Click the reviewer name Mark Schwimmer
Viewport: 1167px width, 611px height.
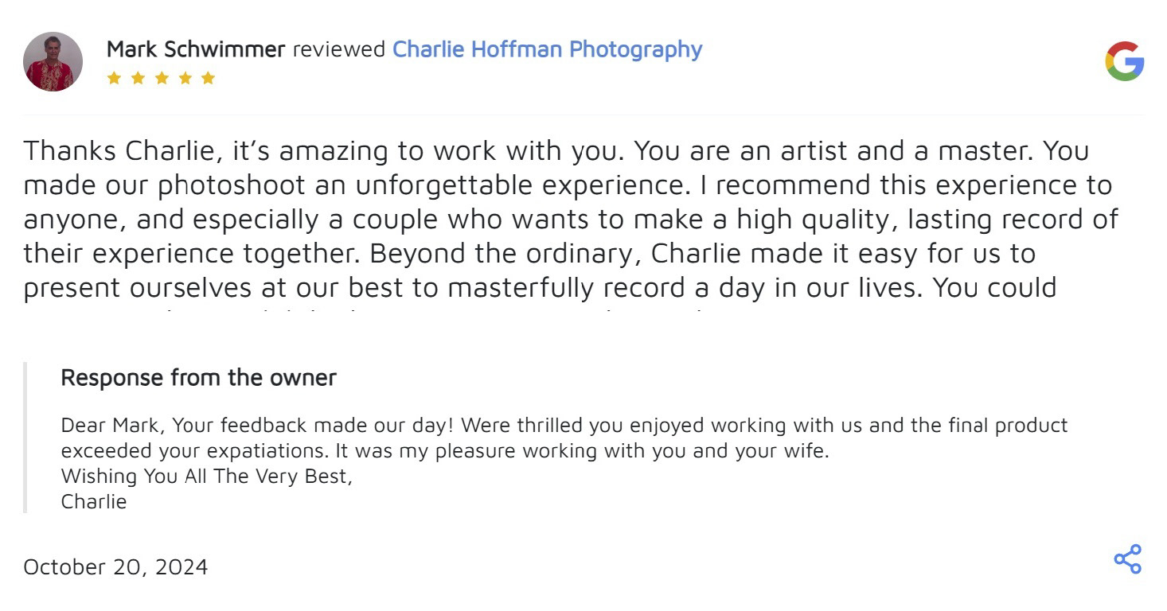pos(196,49)
